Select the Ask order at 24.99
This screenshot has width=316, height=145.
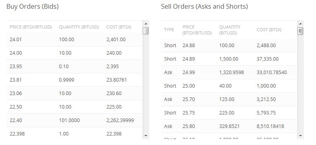(x=229, y=72)
